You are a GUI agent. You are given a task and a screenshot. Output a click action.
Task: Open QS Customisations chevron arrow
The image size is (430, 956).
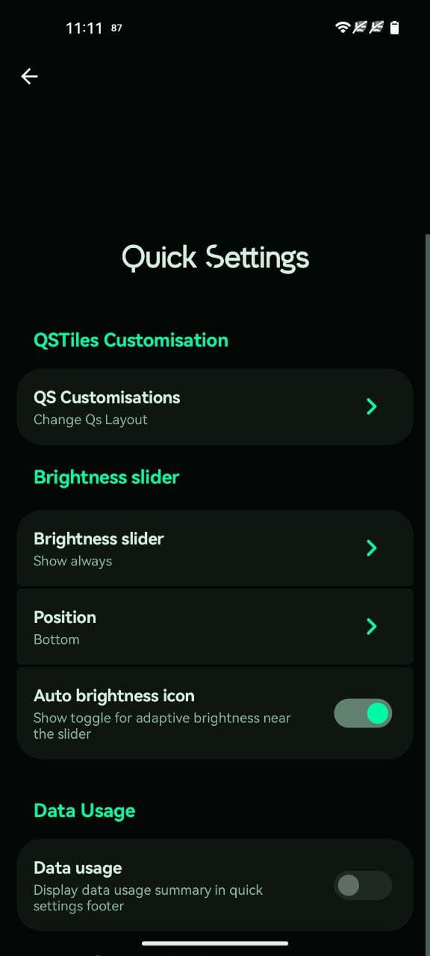[372, 406]
